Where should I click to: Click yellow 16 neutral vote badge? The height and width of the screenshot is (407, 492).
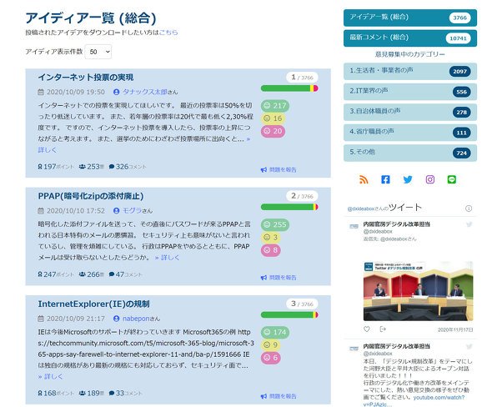[x=273, y=118]
